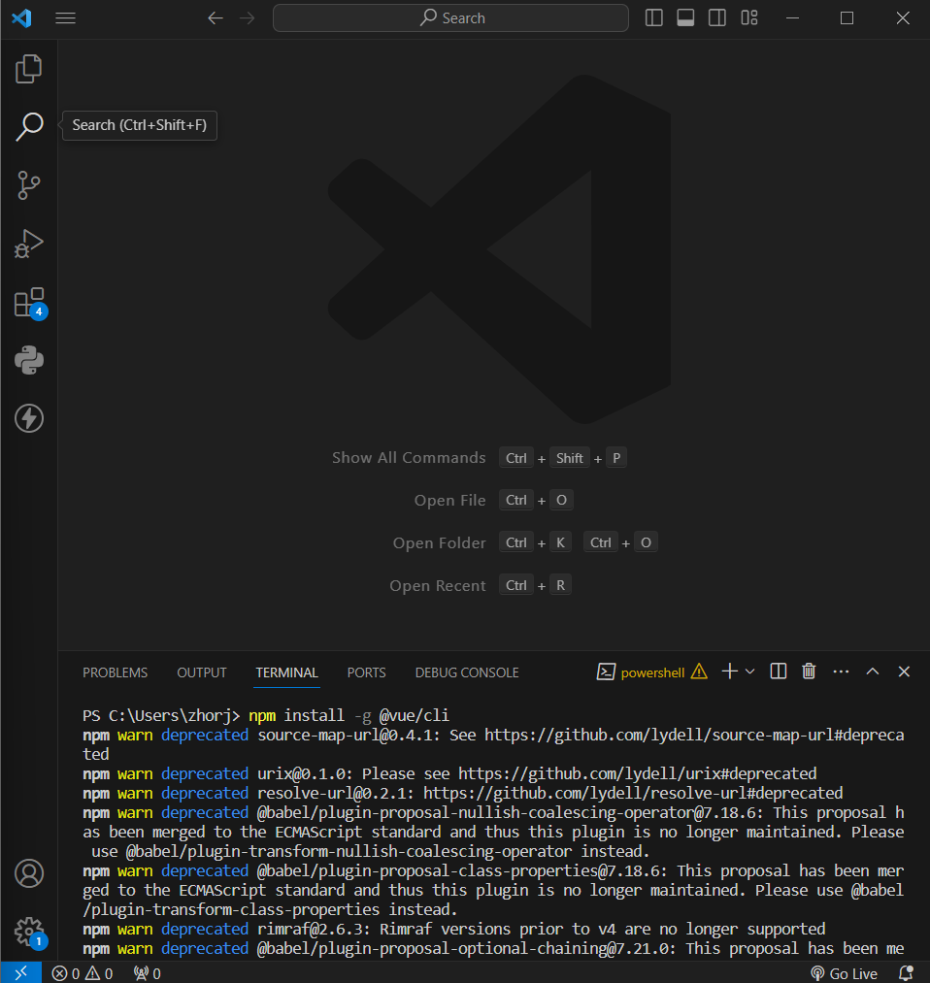Viewport: 930px width, 983px height.
Task: Click the errors and warnings status item
Action: (83, 973)
